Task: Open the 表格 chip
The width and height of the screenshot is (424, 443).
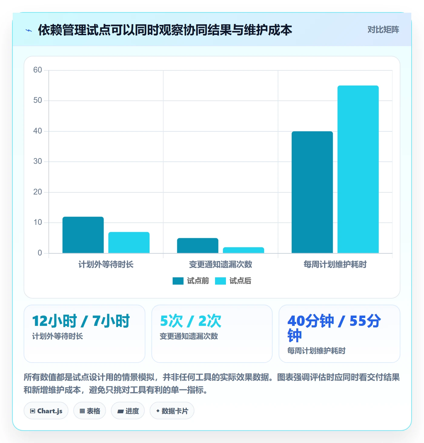Action: point(90,411)
